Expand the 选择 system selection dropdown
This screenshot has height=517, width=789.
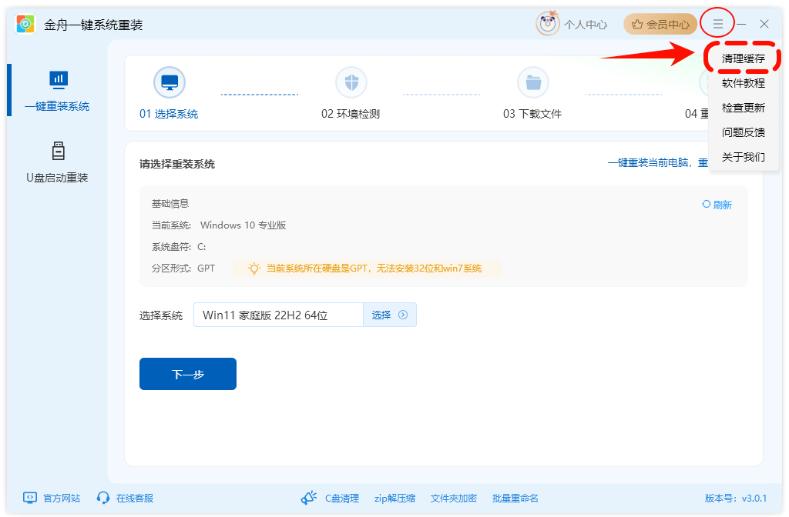pyautogui.click(x=390, y=315)
